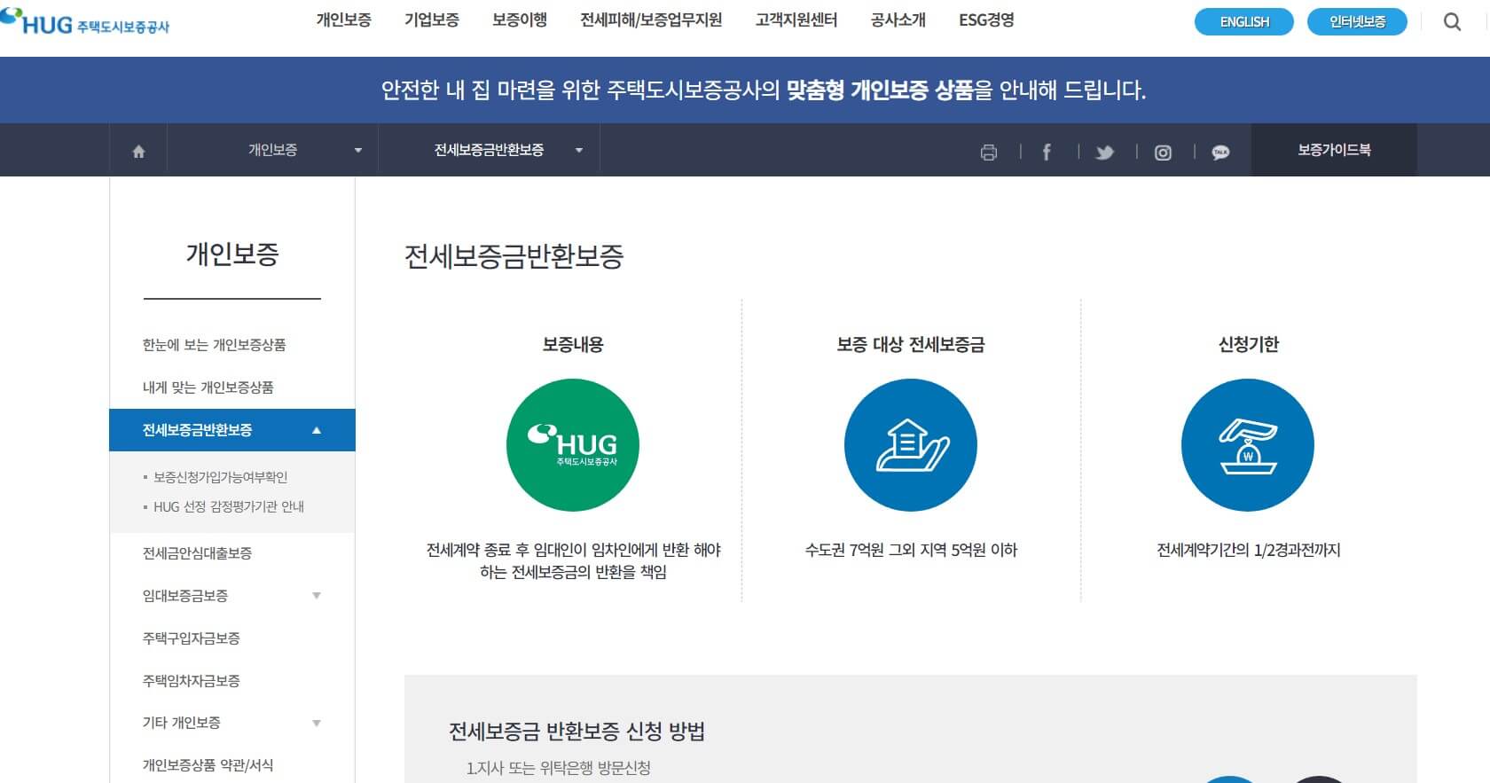Open the search magnifier icon
The image size is (1490, 783).
(x=1452, y=21)
